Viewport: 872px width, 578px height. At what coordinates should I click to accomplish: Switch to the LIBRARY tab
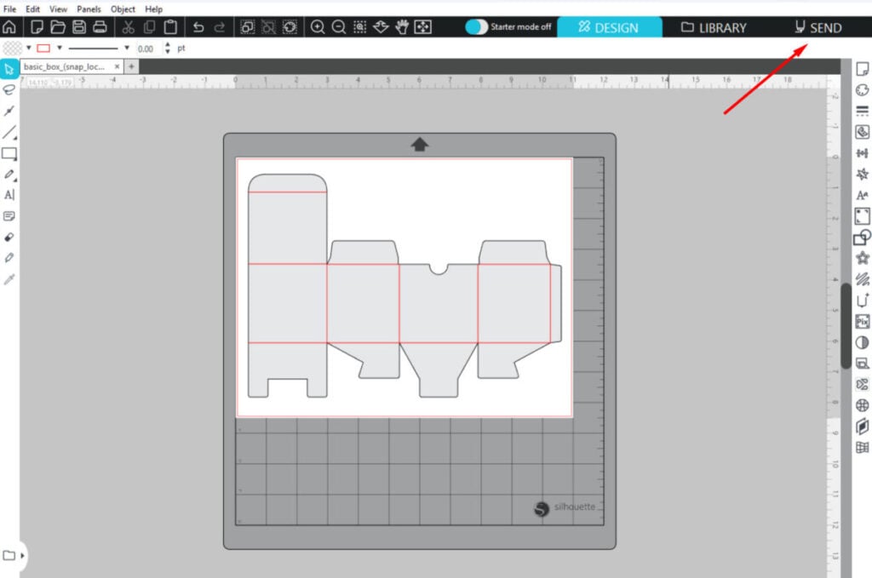pos(714,27)
